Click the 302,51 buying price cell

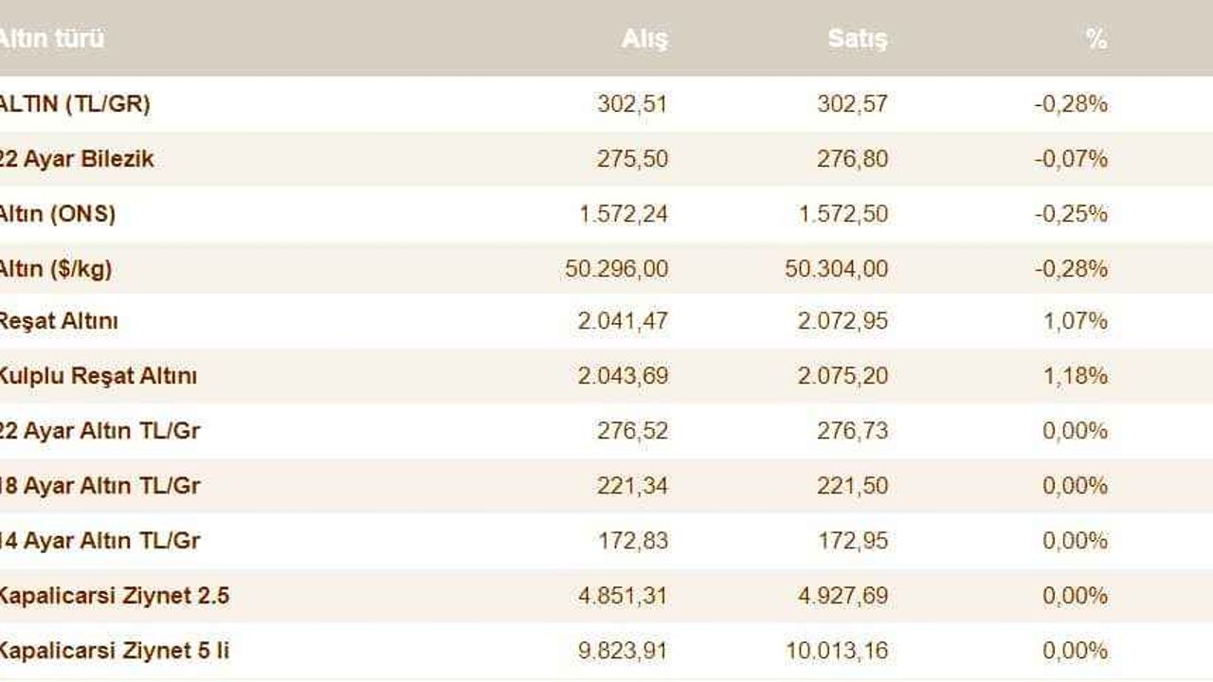632,104
